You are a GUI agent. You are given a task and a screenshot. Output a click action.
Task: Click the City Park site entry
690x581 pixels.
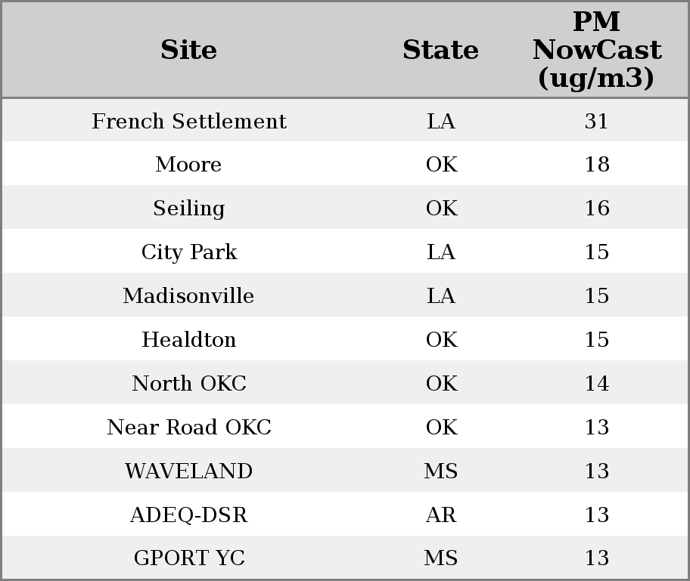click(x=188, y=252)
